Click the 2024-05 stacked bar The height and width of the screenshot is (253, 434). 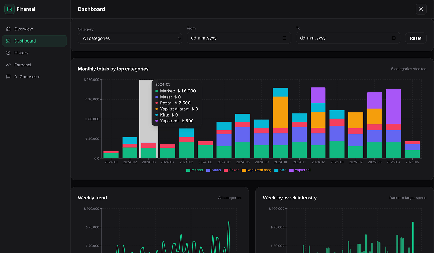click(x=186, y=144)
